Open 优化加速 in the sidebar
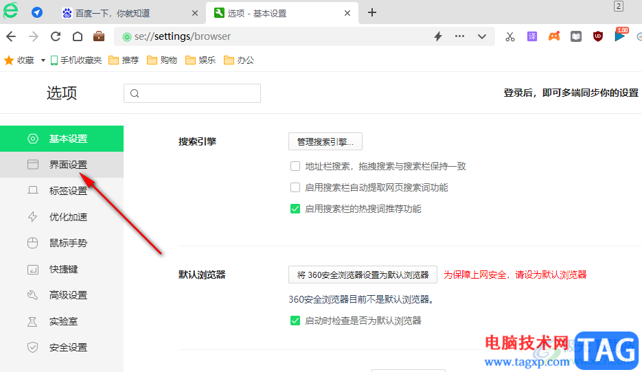The width and height of the screenshot is (642, 372). [x=62, y=217]
